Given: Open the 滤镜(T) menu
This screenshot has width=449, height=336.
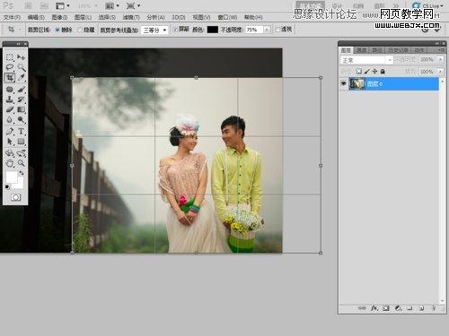Looking at the screenshot, I should [x=131, y=17].
